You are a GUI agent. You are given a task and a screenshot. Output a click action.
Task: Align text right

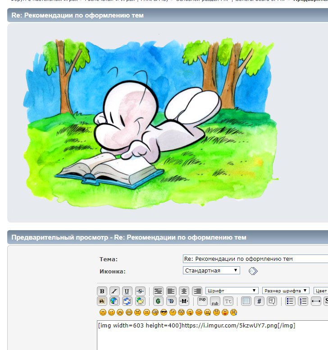pyautogui.click(x=197, y=291)
